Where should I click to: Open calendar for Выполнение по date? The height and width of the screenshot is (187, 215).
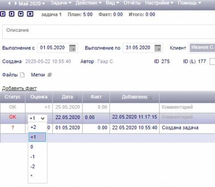[158, 48]
